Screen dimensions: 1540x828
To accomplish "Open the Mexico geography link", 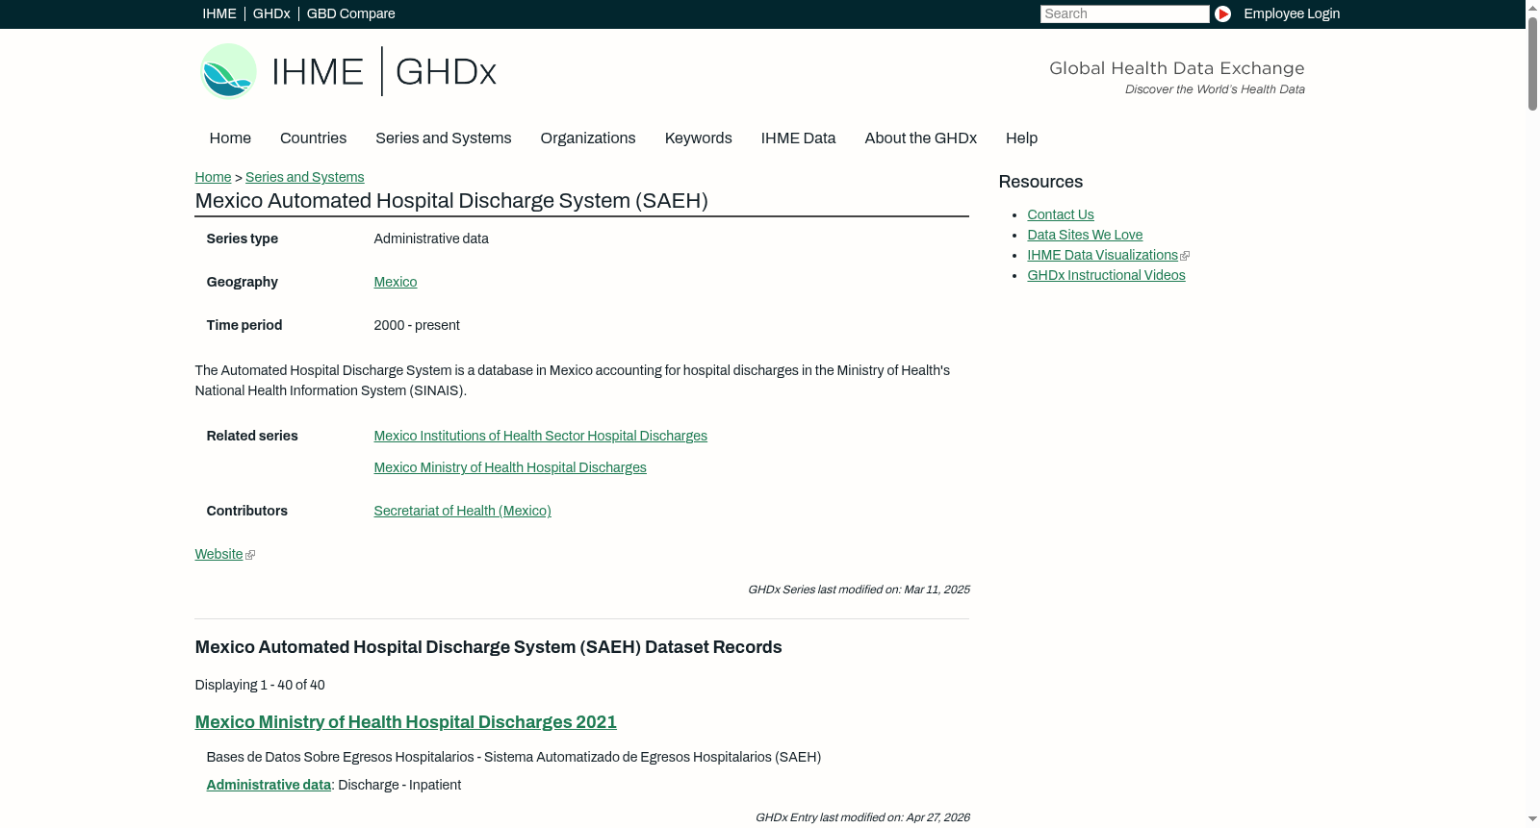I will [x=396, y=282].
